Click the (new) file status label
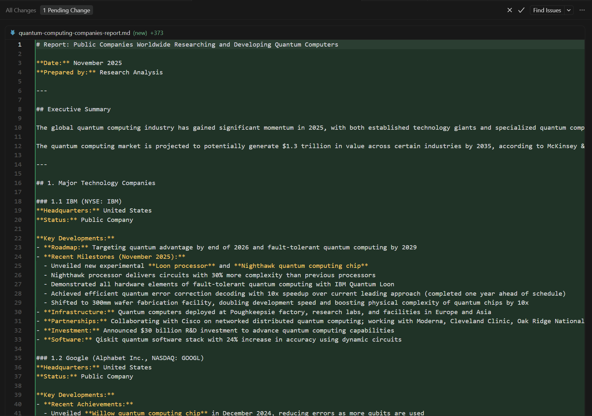Image resolution: width=592 pixels, height=416 pixels. [x=140, y=33]
